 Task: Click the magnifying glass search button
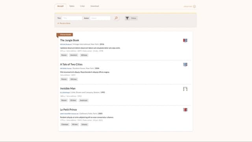pyautogui.click(x=116, y=18)
